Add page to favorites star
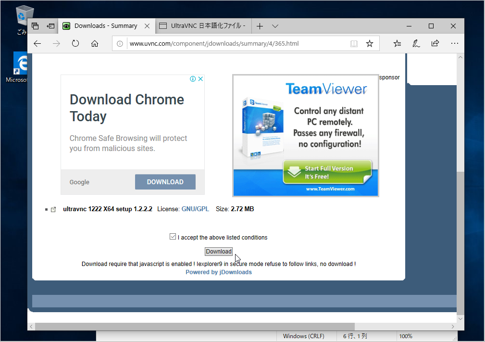The width and height of the screenshot is (485, 342). click(x=370, y=44)
